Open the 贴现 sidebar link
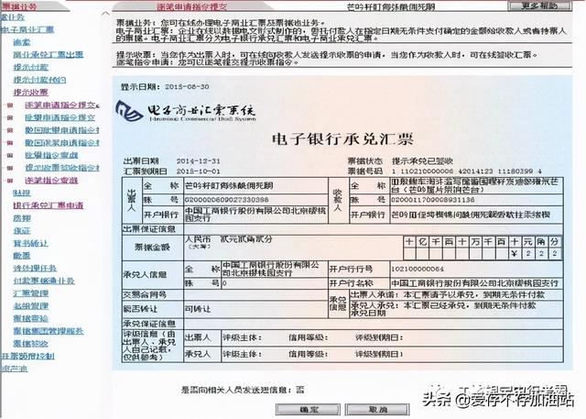 click(x=22, y=193)
